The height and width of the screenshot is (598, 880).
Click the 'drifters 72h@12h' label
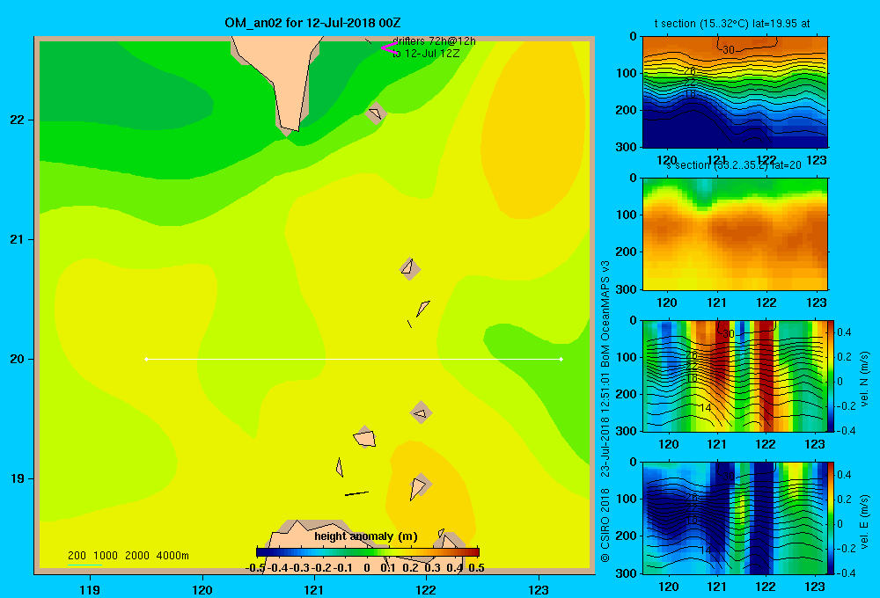434,41
